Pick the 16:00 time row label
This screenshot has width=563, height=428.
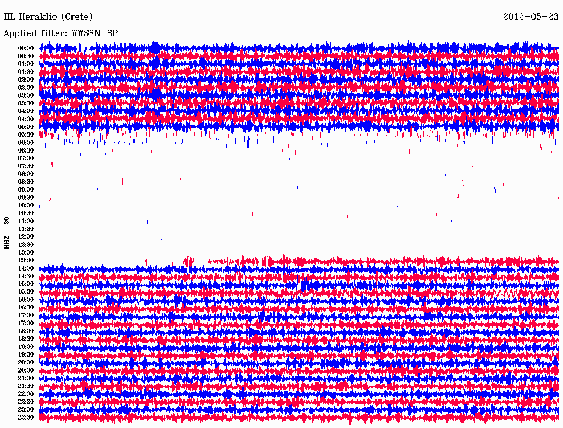tap(25, 300)
